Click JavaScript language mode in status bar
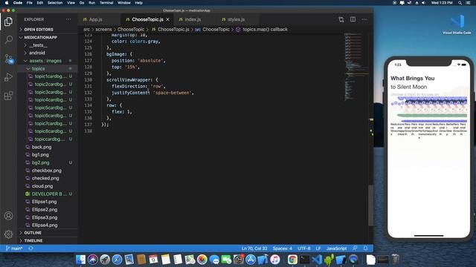The image size is (476, 267). (336, 248)
